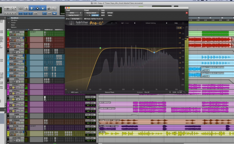Open Help menu in Pro-Q 3
The height and width of the screenshot is (144, 234).
coord(176,23)
